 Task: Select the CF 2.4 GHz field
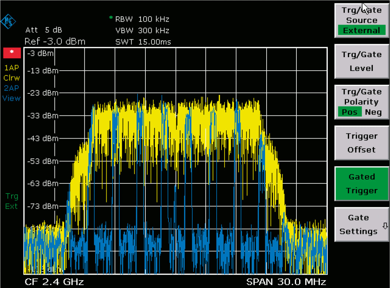coord(54,282)
